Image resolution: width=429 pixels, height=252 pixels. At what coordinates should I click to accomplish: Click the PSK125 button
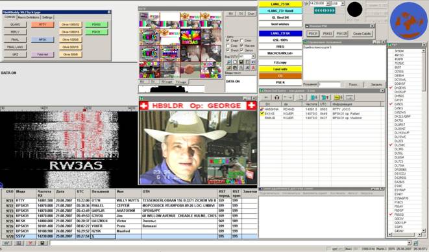coord(342,34)
